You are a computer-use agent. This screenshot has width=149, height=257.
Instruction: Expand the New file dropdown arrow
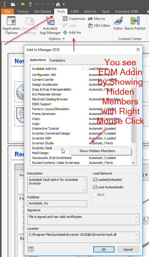(x=18, y=4)
